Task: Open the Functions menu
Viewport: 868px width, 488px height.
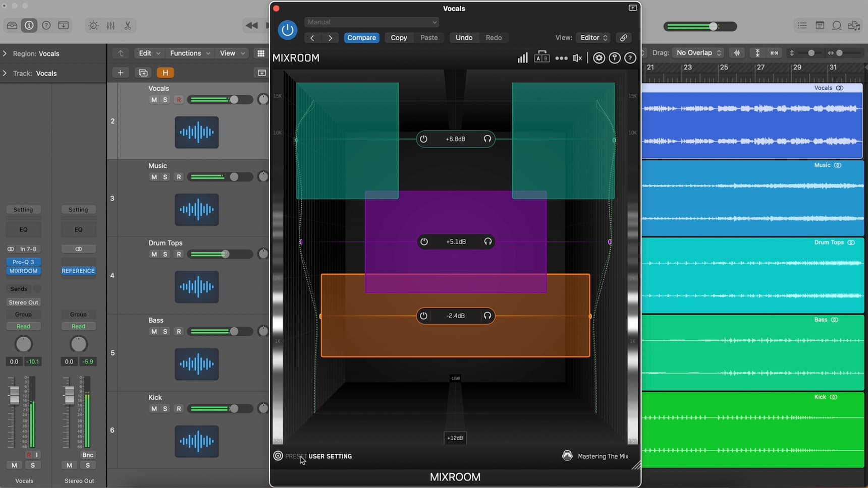Action: tap(190, 53)
